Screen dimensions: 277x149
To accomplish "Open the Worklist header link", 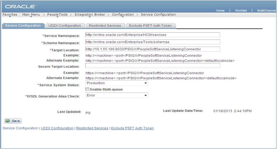I will (x=241, y=11).
